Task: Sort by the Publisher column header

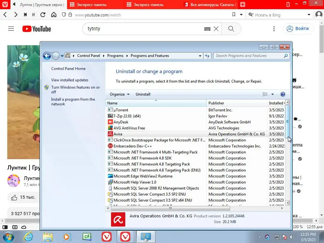Action: 237,103
